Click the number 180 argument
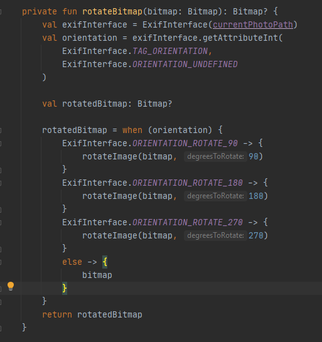This screenshot has height=342, width=322. pyautogui.click(x=256, y=196)
